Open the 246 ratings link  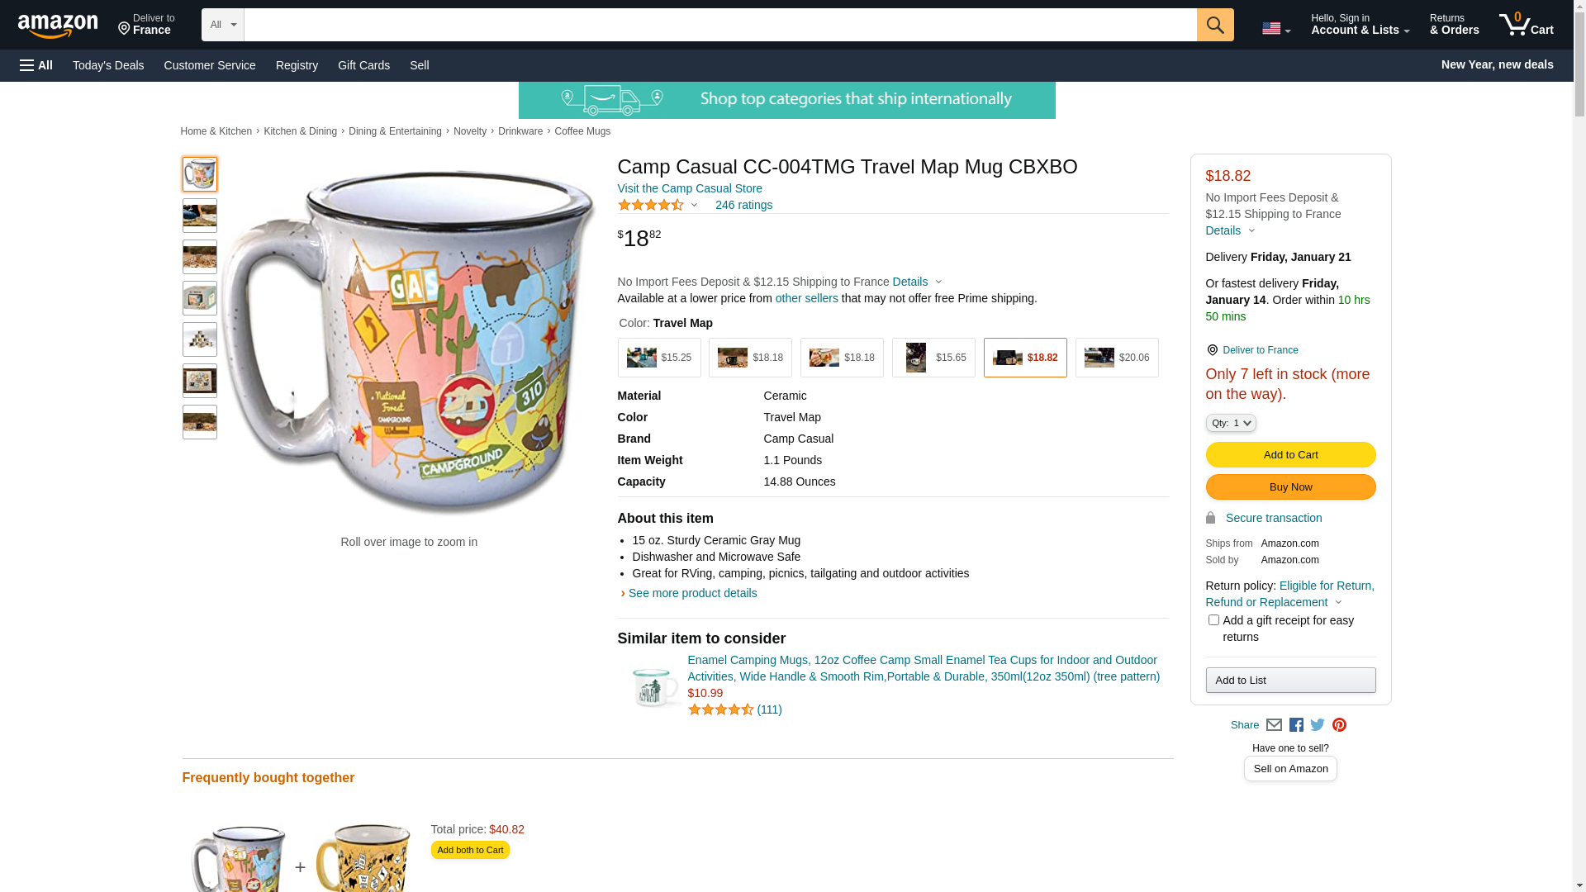743,205
